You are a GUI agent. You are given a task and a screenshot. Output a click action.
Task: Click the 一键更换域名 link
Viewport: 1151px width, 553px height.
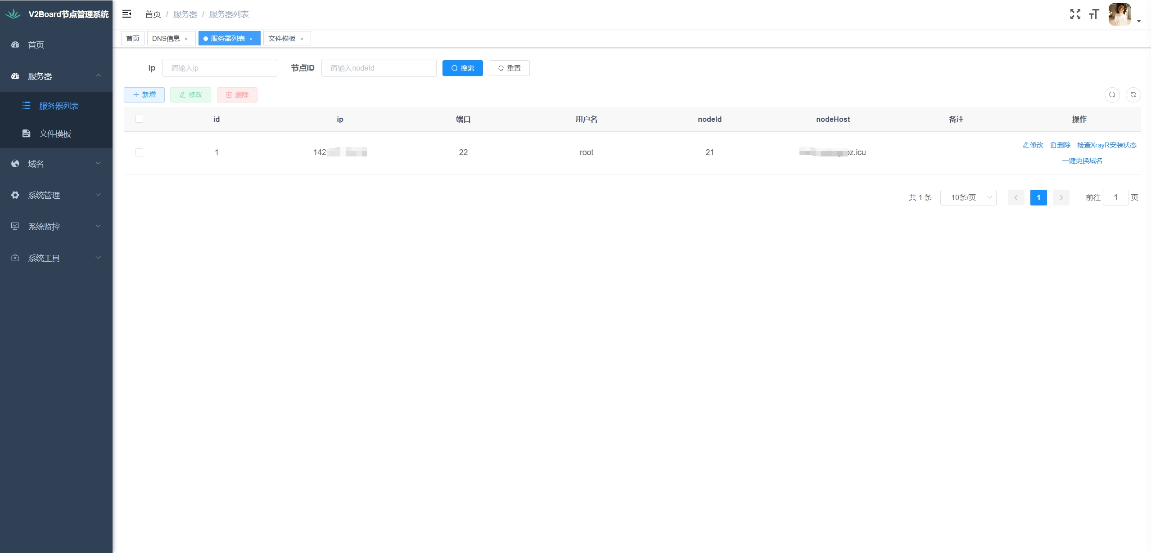1082,161
